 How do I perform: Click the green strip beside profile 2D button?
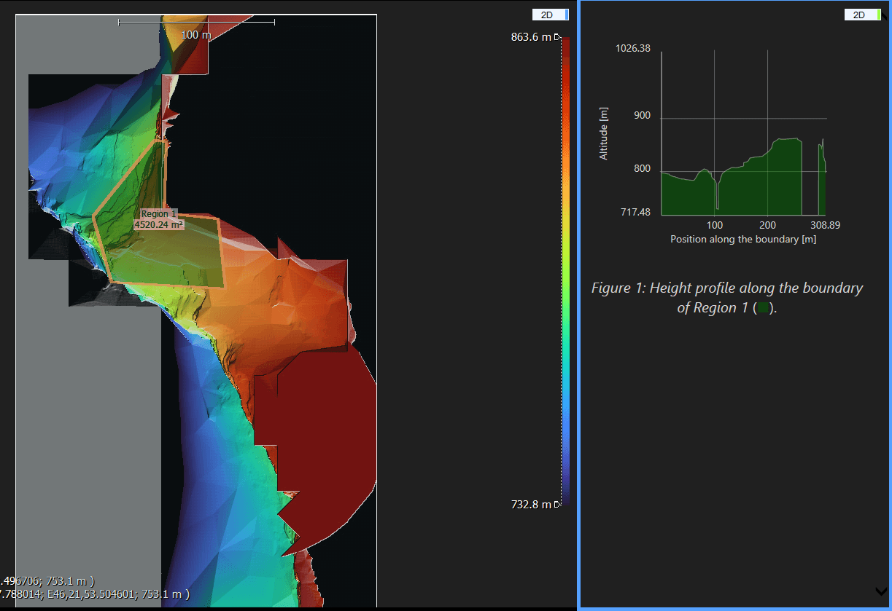click(880, 15)
